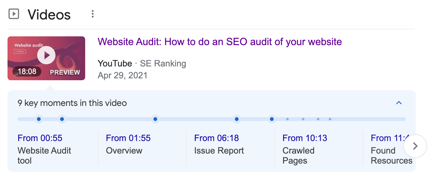This screenshot has height=178, width=434.
Task: Select the second timeline dot for Overview
Action: coord(62,119)
